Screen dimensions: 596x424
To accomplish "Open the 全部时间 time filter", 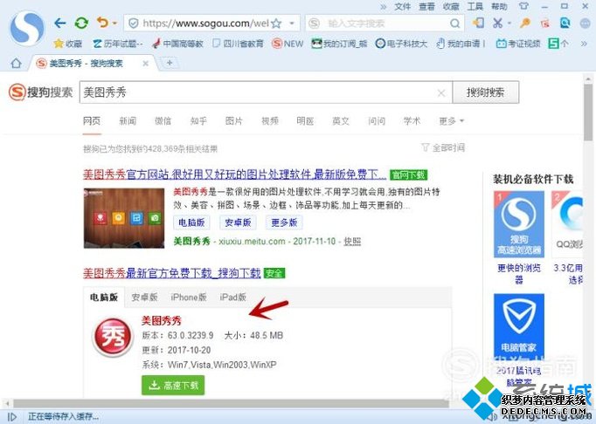I will click(443, 147).
